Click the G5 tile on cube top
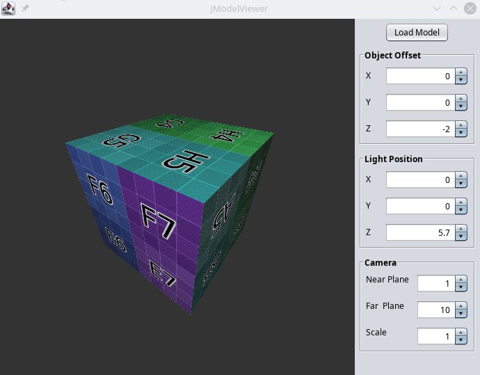 [x=121, y=141]
